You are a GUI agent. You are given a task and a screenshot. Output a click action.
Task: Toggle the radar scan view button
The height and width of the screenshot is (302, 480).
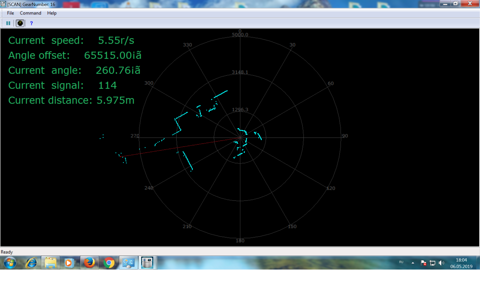(20, 23)
